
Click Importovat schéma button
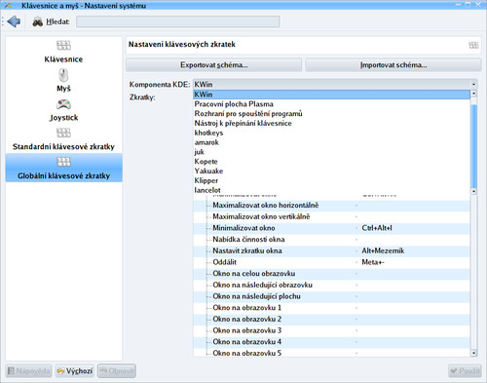click(393, 65)
